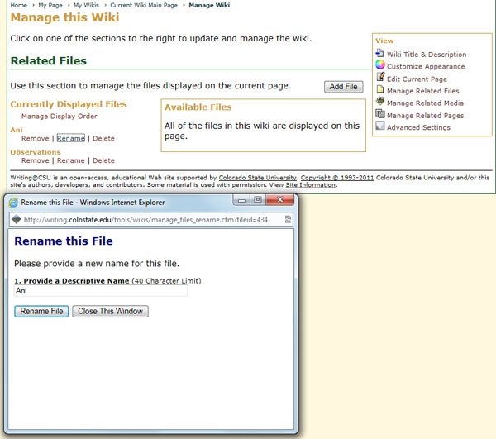The width and height of the screenshot is (496, 439).
Task: Return to Current Wiki Main Page
Action: click(145, 5)
